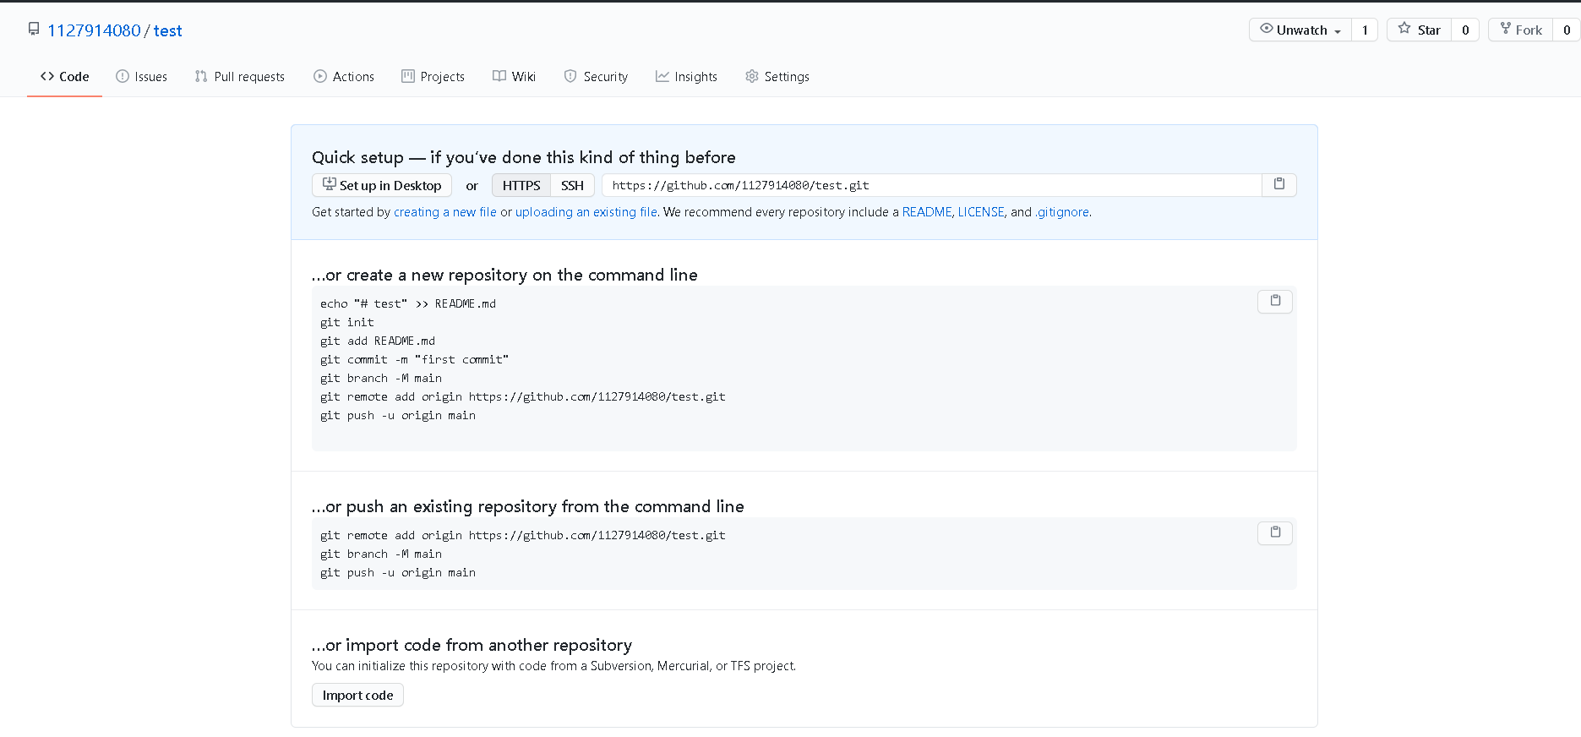Expand the Unwatch notifications dropdown
The width and height of the screenshot is (1581, 737).
[1300, 30]
